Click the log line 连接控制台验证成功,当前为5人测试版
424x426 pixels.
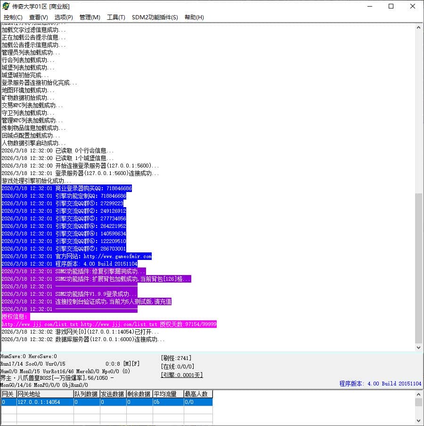click(87, 301)
